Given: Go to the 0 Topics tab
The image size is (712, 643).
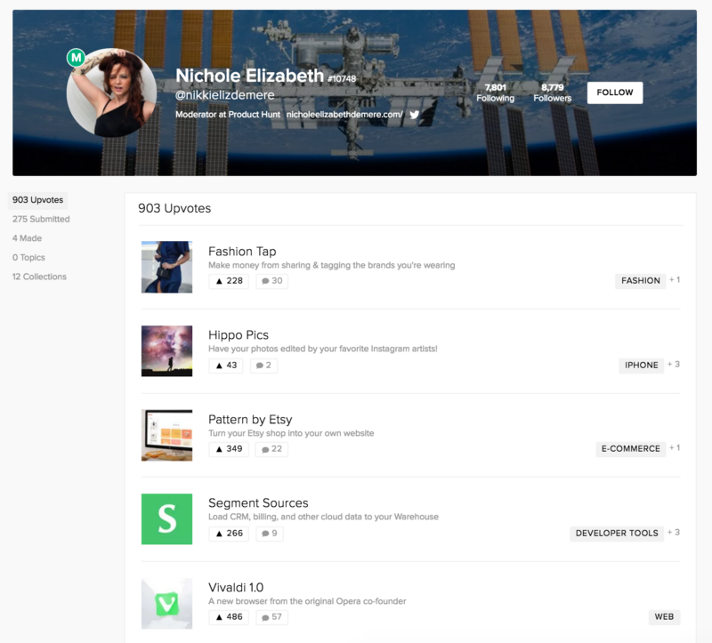Looking at the screenshot, I should tap(28, 257).
